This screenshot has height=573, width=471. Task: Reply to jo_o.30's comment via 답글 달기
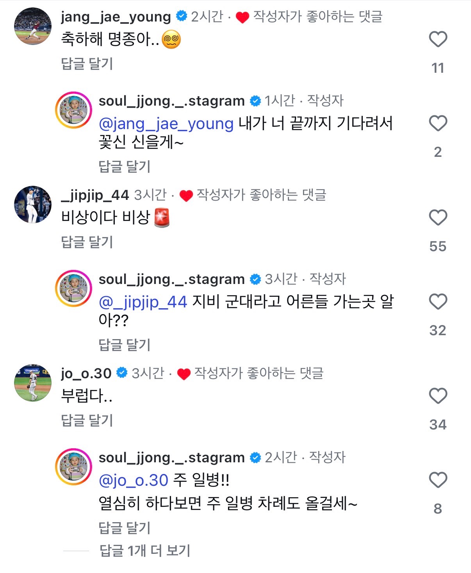[x=87, y=420]
